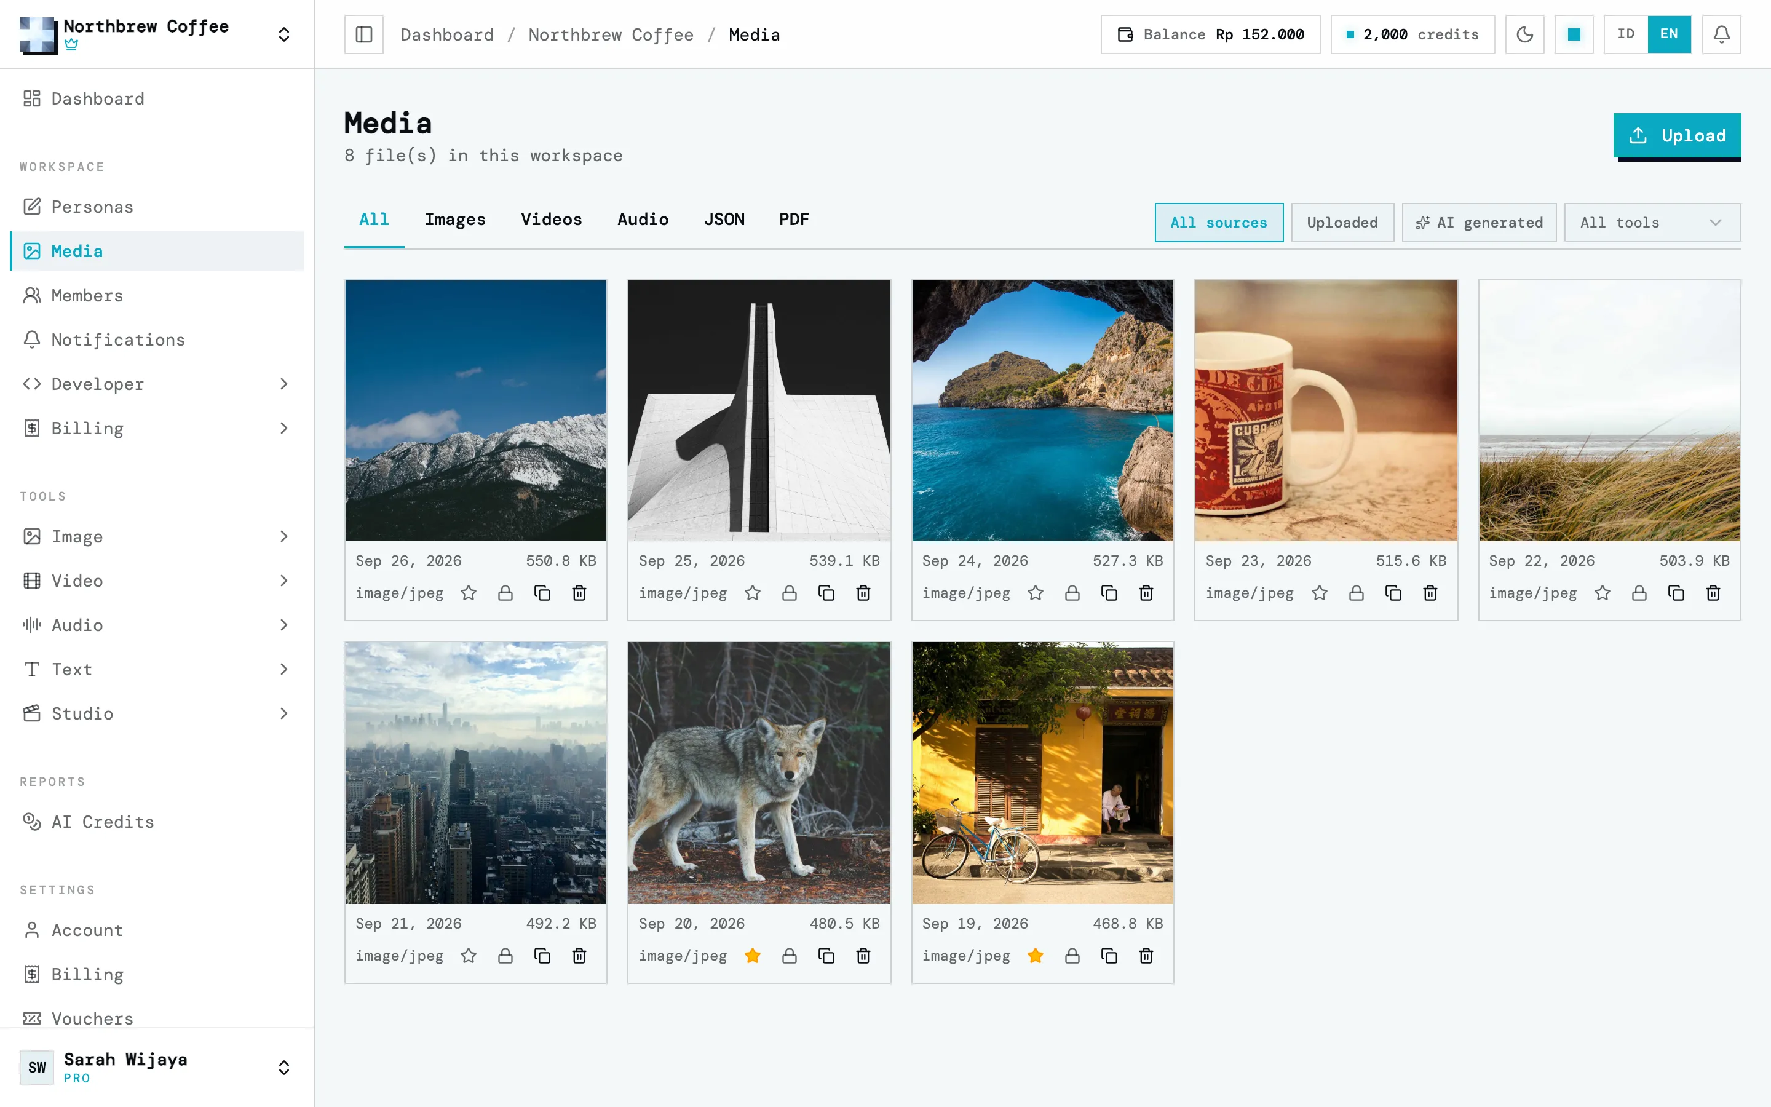This screenshot has height=1107, width=1771.
Task: Expand the Video tools section
Action: pyautogui.click(x=157, y=581)
